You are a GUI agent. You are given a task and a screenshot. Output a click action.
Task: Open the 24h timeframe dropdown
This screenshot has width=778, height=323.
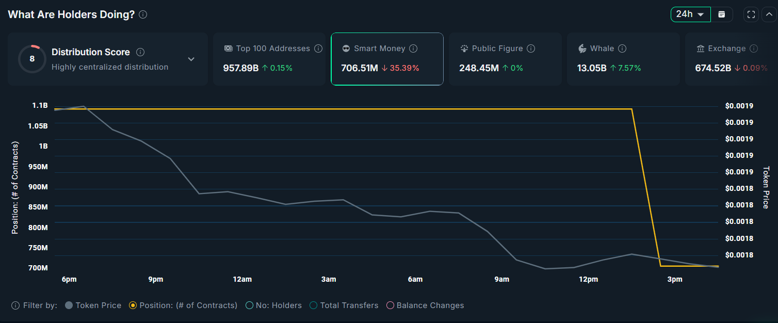[690, 14]
